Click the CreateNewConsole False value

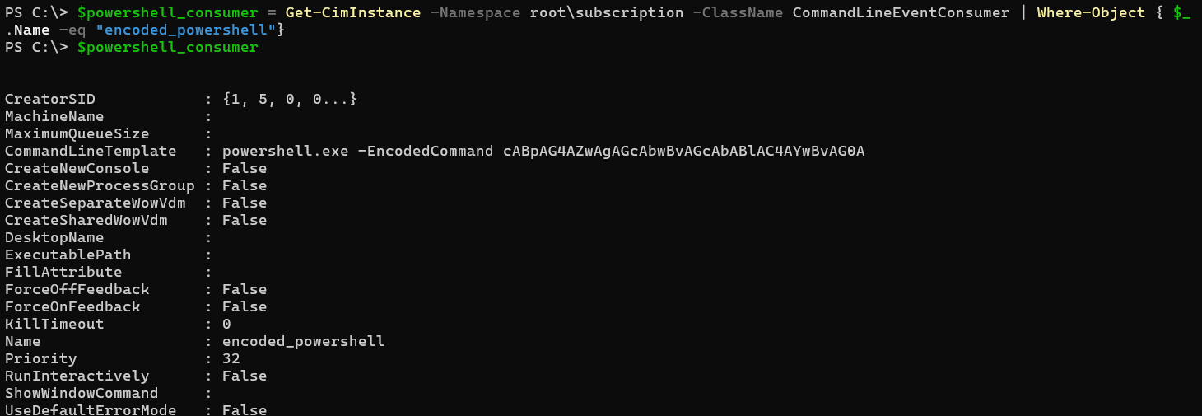pyautogui.click(x=245, y=168)
